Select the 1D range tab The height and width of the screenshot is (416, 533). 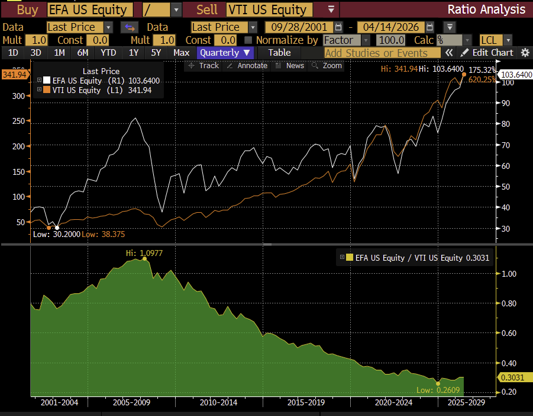point(13,53)
